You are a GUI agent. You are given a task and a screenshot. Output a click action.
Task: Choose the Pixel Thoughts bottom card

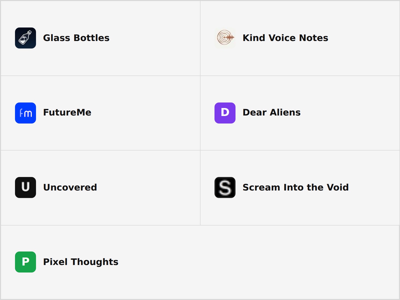pos(200,262)
